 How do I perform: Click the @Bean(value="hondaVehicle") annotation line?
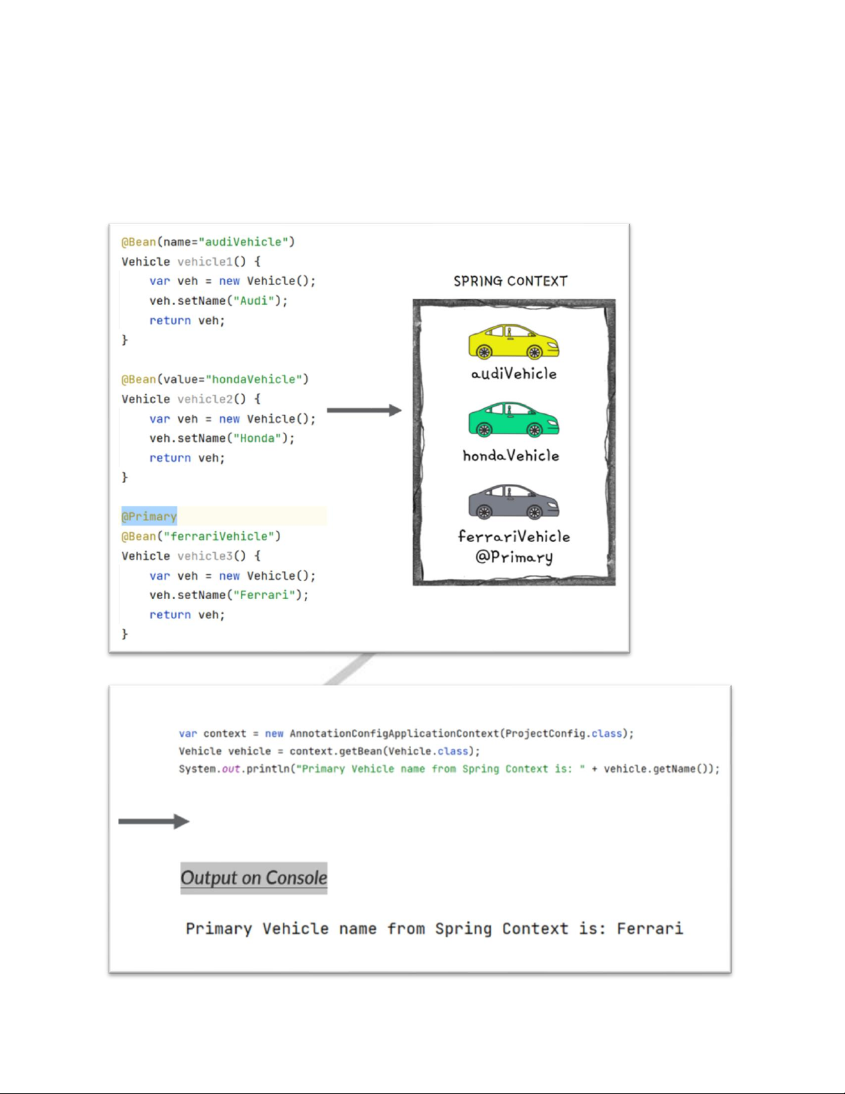click(x=215, y=379)
